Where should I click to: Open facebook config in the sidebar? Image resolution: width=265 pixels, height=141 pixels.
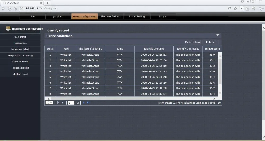[x=20, y=62]
